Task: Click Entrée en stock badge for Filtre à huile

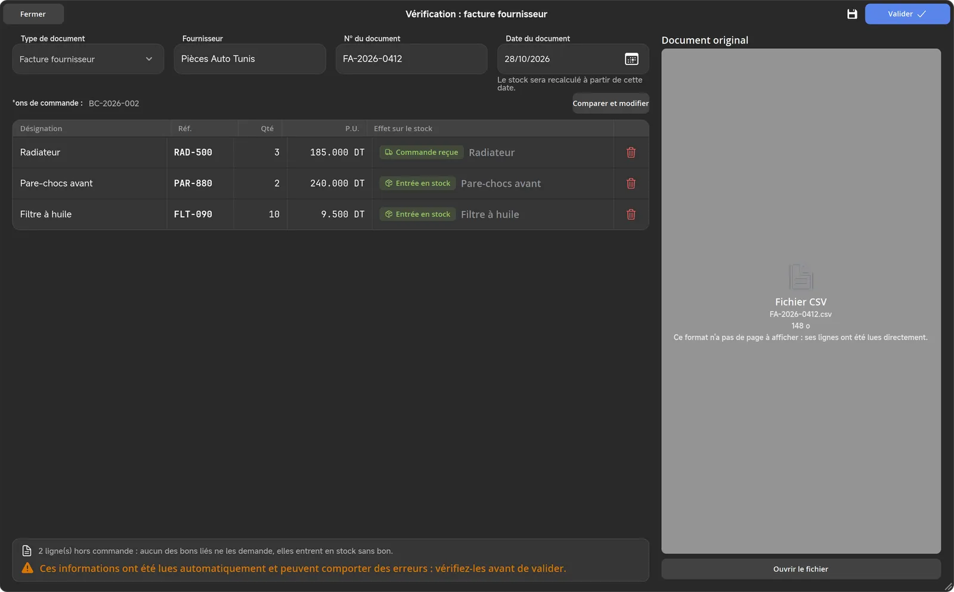Action: click(x=417, y=214)
